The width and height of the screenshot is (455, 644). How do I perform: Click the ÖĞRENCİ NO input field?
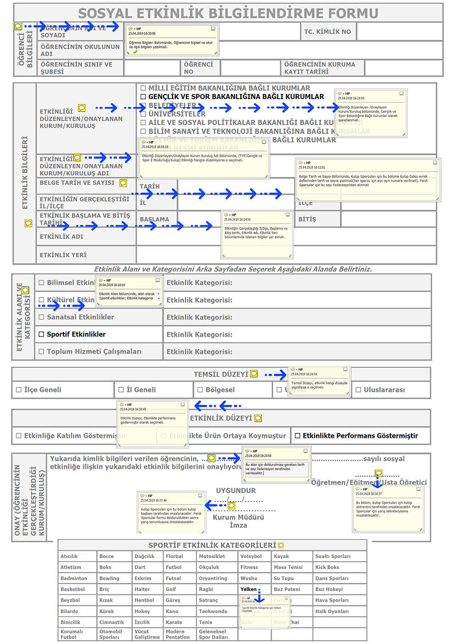[x=250, y=68]
